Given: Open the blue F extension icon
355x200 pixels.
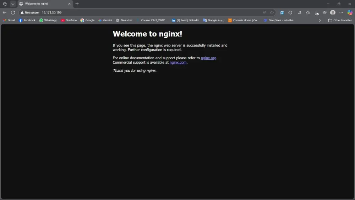Looking at the screenshot, I should 282,13.
